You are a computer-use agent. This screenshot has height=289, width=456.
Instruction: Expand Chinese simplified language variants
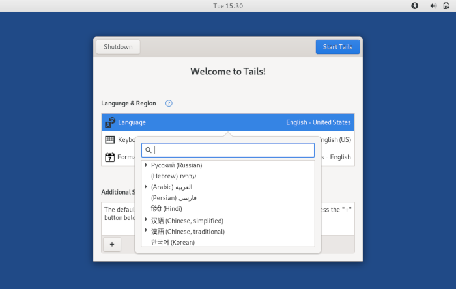point(146,220)
